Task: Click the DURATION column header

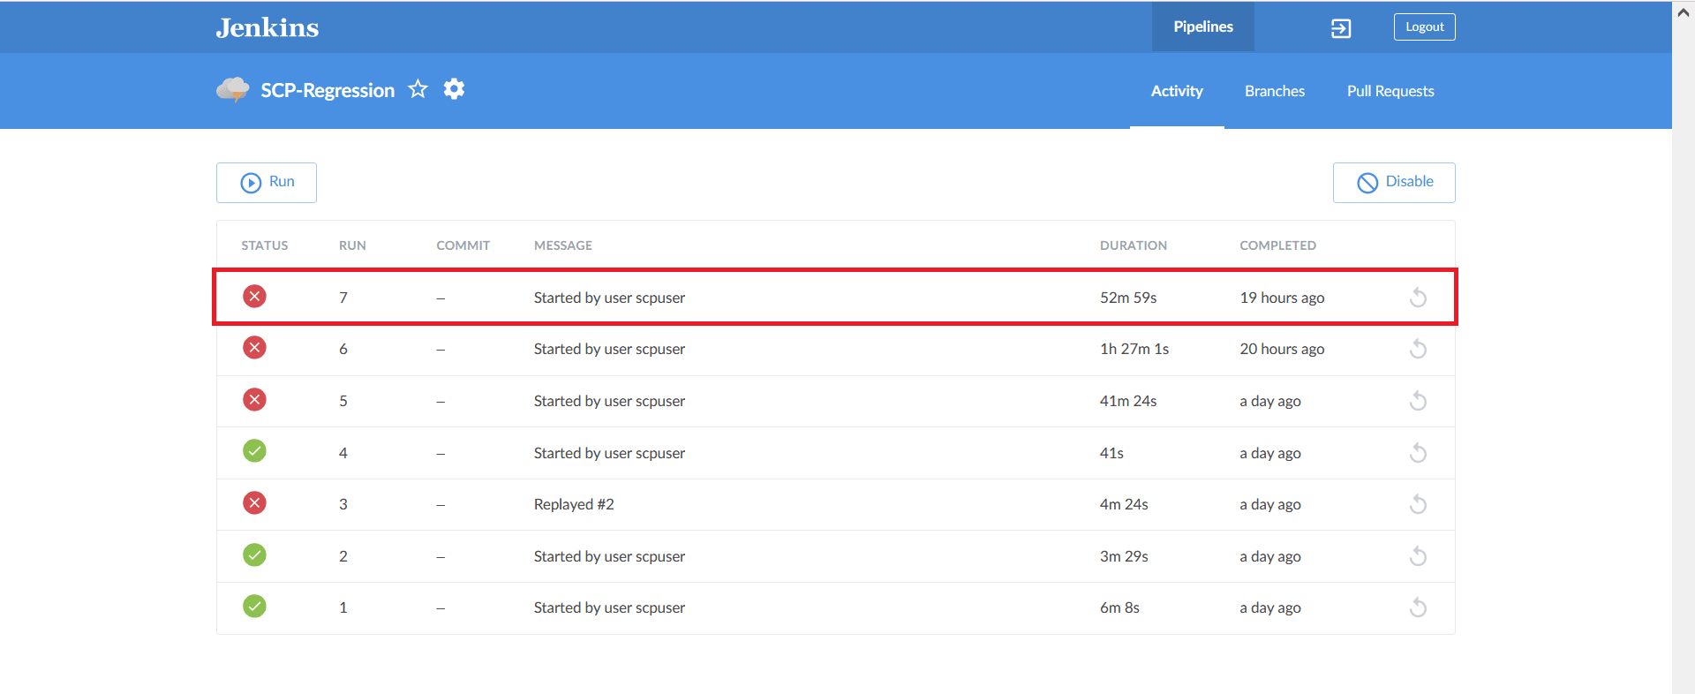Action: click(1134, 245)
